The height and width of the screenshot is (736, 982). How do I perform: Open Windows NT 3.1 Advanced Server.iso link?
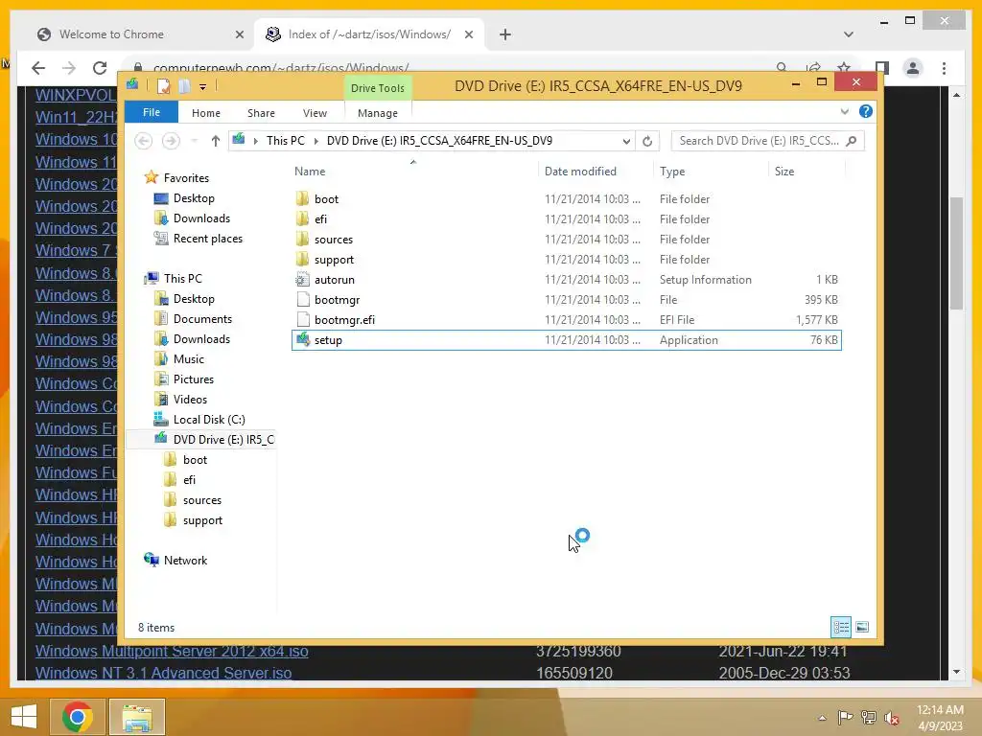click(163, 673)
